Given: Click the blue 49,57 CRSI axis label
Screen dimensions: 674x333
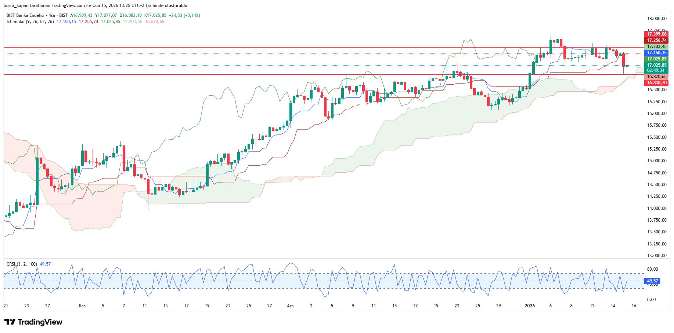Looking at the screenshot, I should coord(652,281).
